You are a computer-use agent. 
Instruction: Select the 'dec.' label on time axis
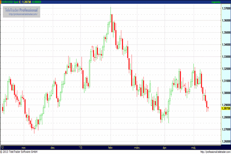point(53,147)
